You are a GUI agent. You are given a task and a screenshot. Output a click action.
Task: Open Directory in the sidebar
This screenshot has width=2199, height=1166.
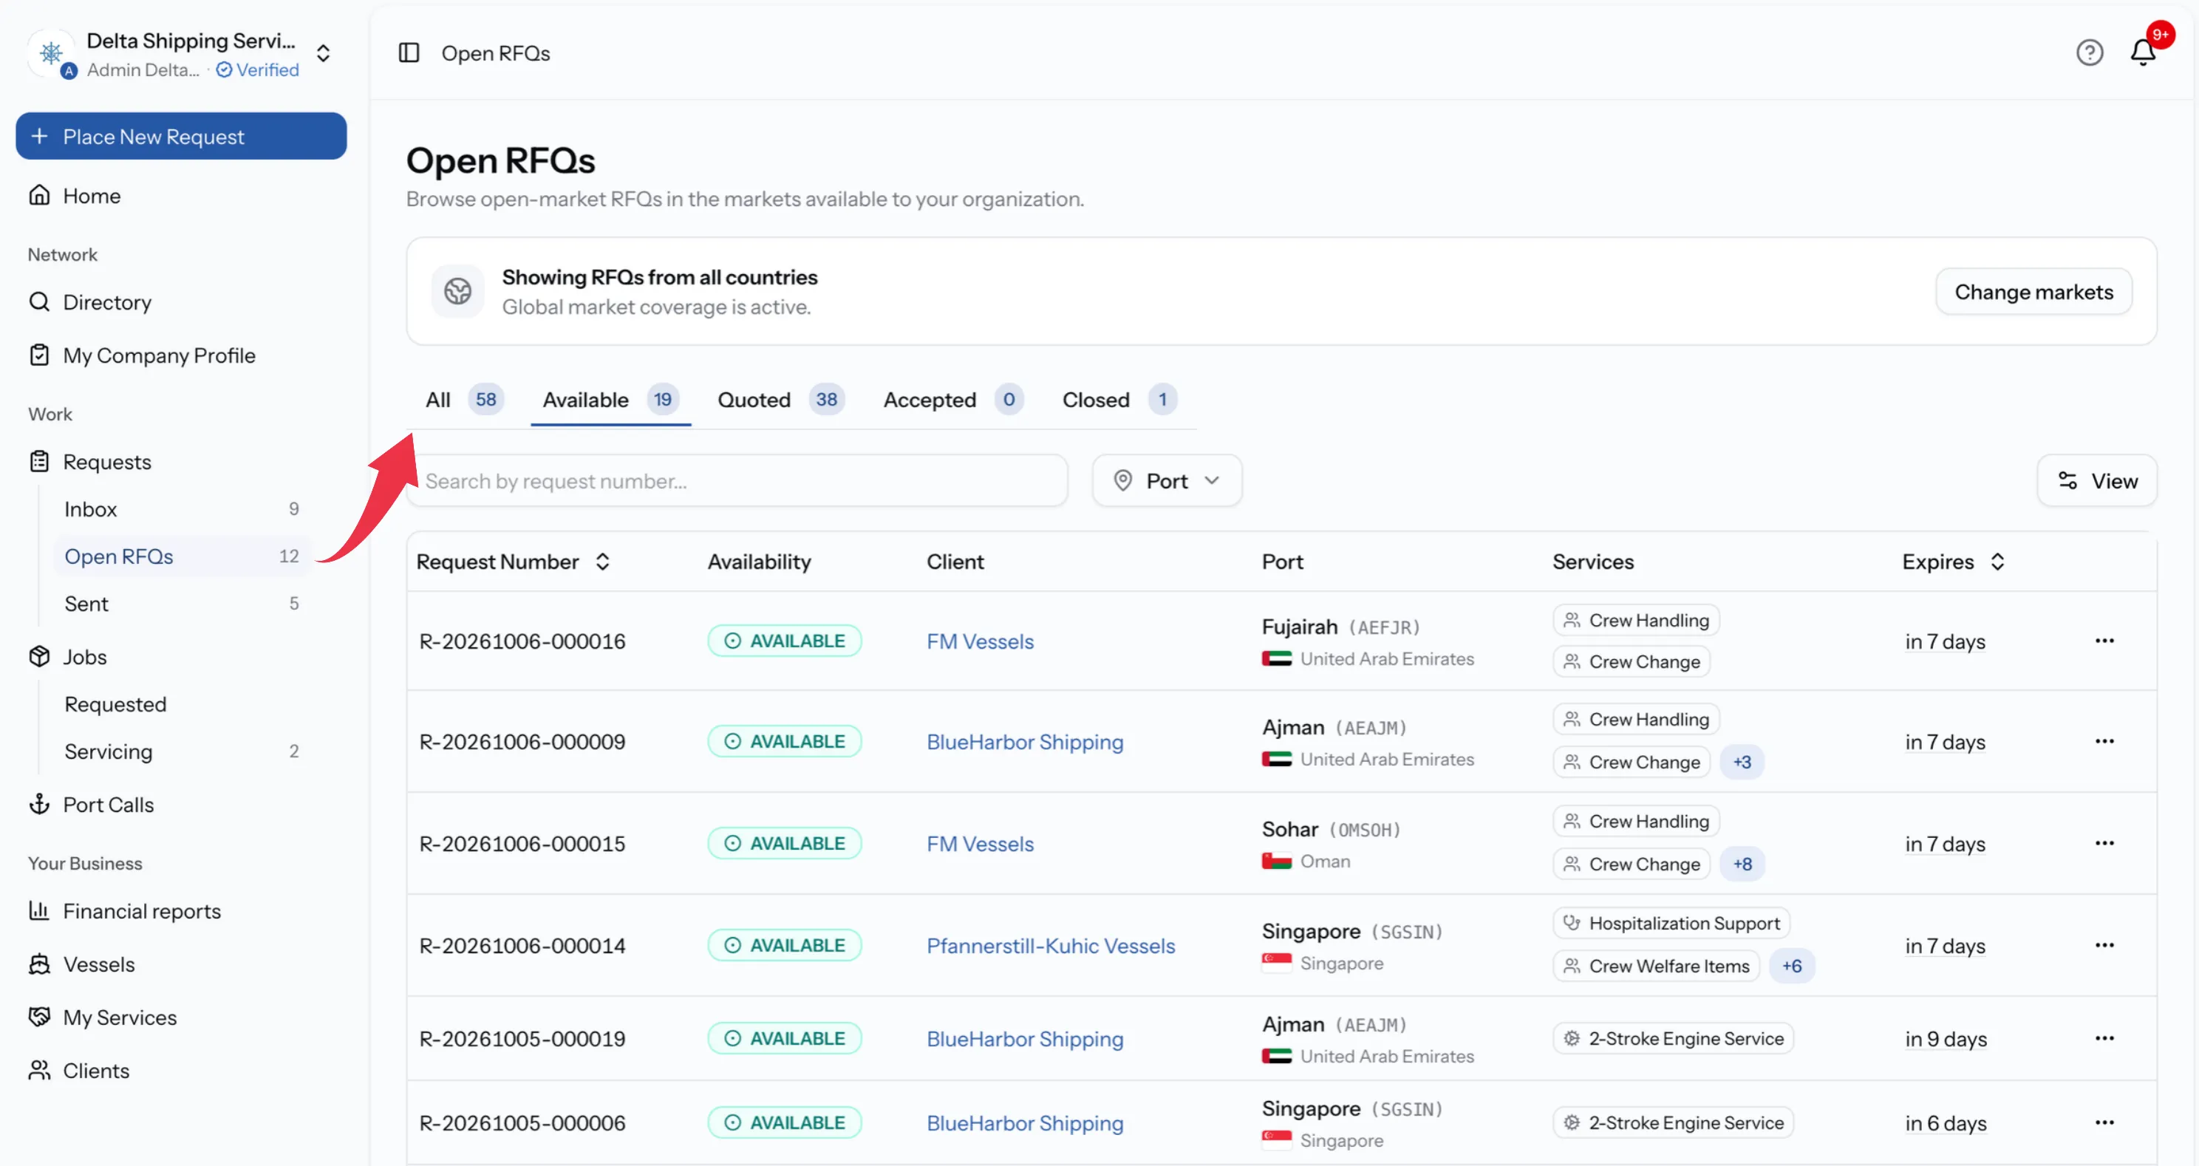(x=90, y=302)
